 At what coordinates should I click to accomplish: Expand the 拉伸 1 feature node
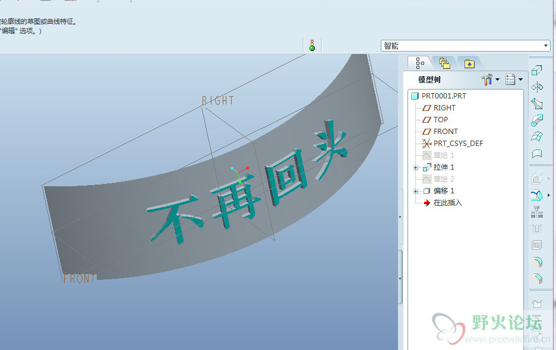pyautogui.click(x=416, y=167)
